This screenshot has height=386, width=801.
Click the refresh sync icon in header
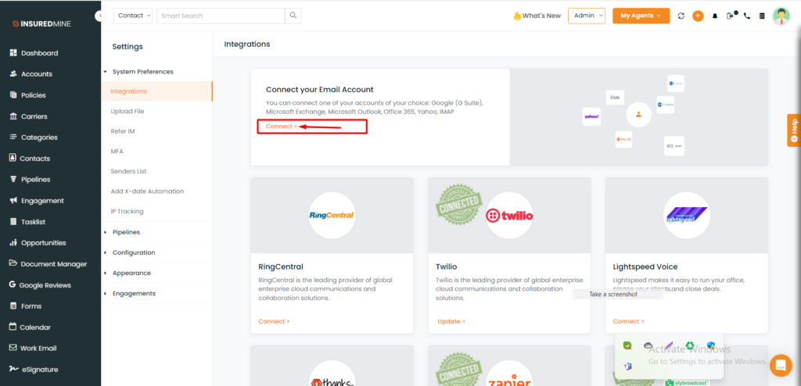tap(681, 16)
